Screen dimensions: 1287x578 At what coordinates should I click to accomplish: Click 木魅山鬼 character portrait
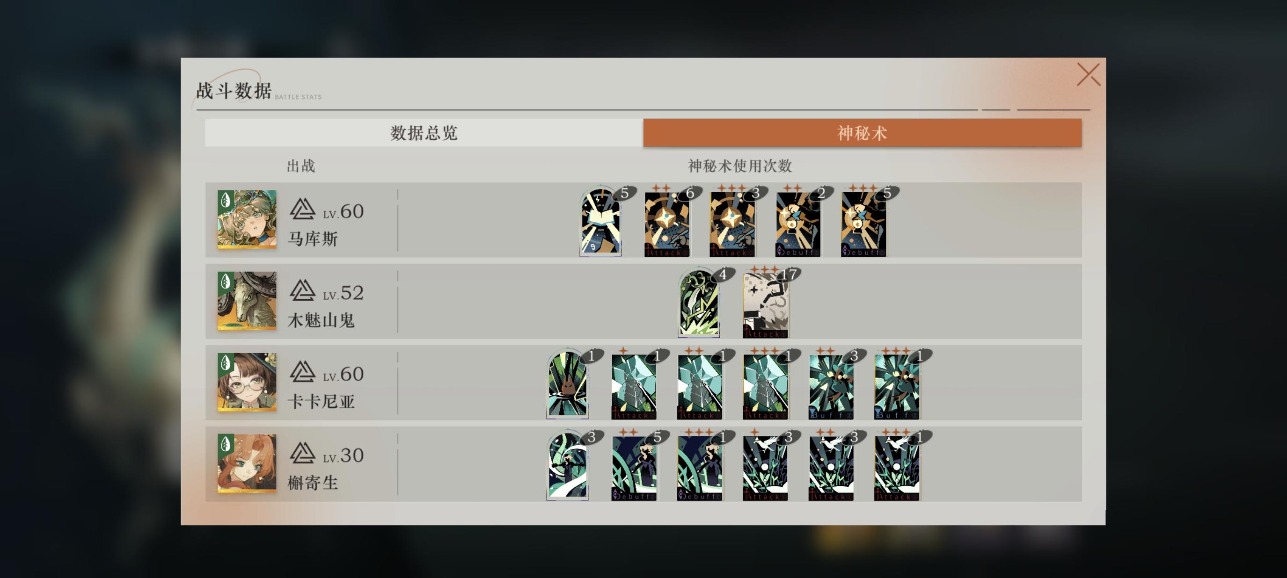pos(247,301)
